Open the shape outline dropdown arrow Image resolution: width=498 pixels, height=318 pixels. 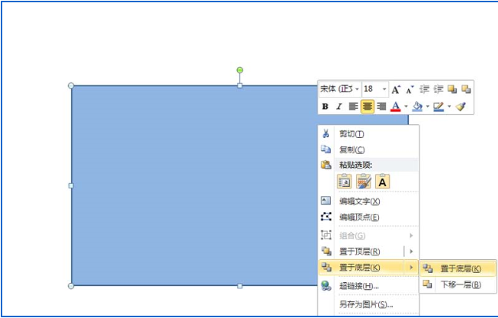[x=449, y=107]
